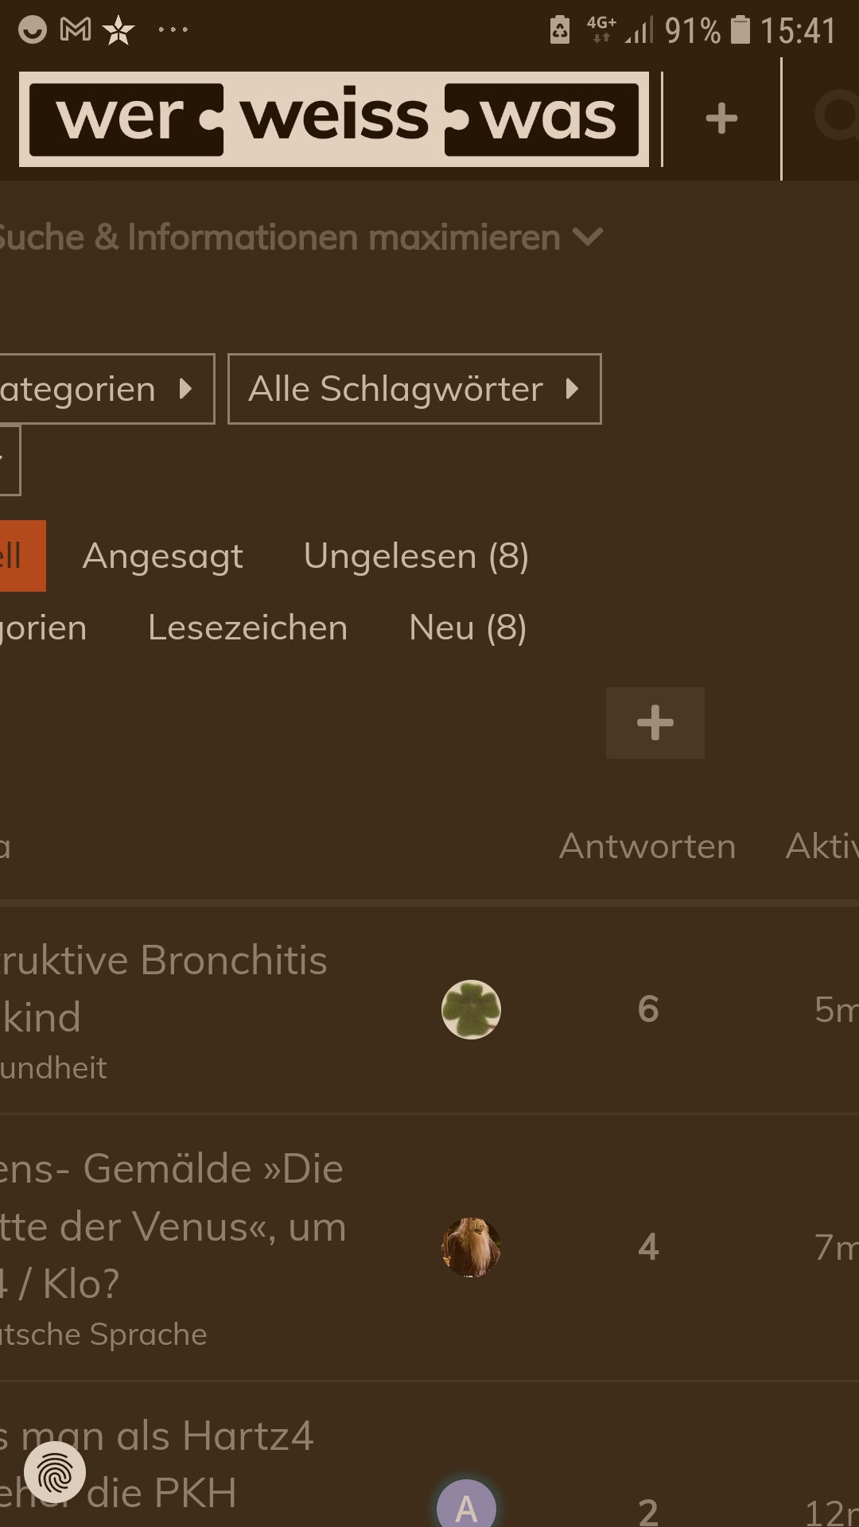Open the Bronchitis topic link
The image size is (859, 1527).
tap(164, 989)
